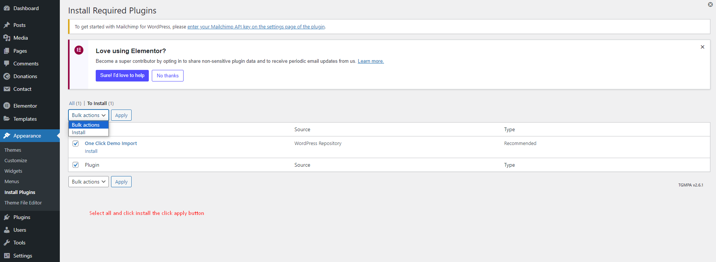Click the Dashboard gauge icon in sidebar

[7, 8]
